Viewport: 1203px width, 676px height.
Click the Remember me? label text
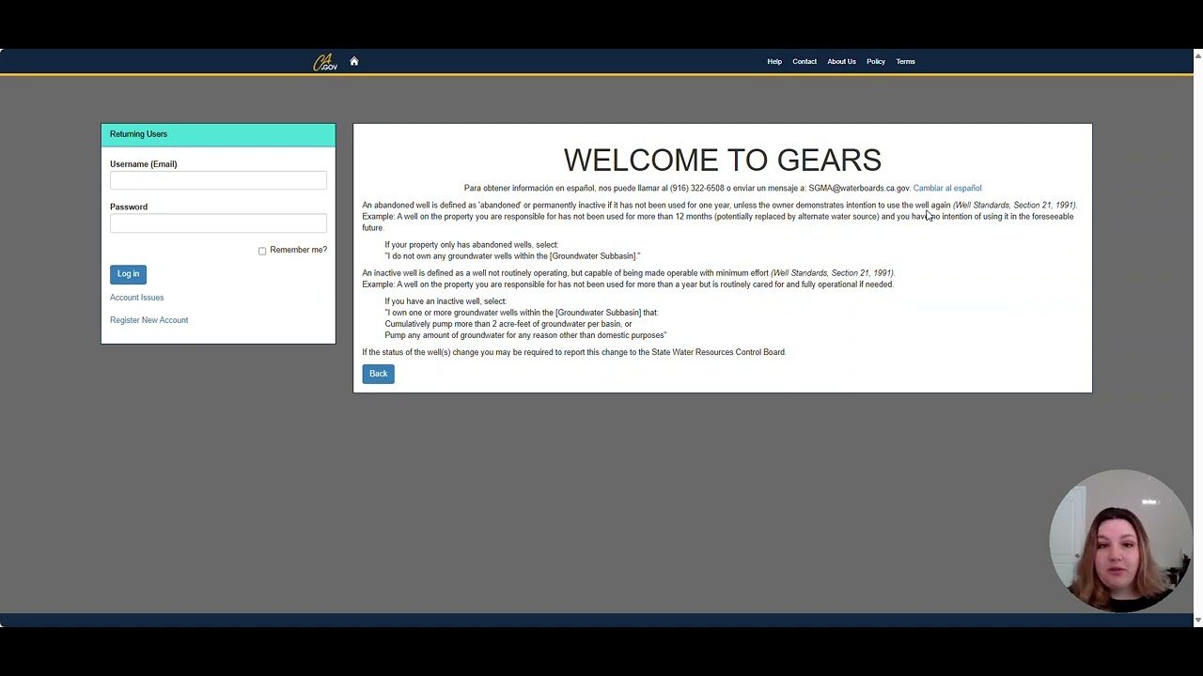[298, 250]
